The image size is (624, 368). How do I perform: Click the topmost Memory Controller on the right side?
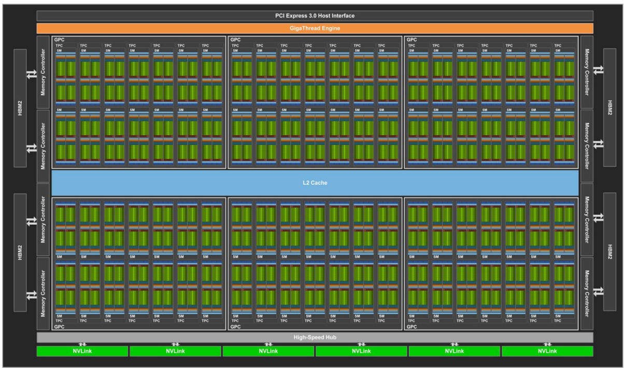coord(587,72)
